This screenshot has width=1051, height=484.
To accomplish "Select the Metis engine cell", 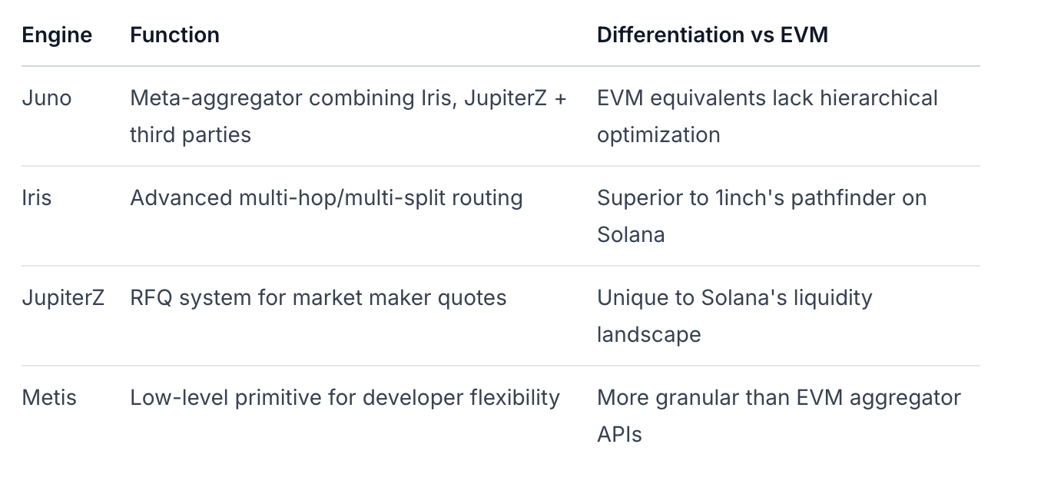I will [x=49, y=398].
